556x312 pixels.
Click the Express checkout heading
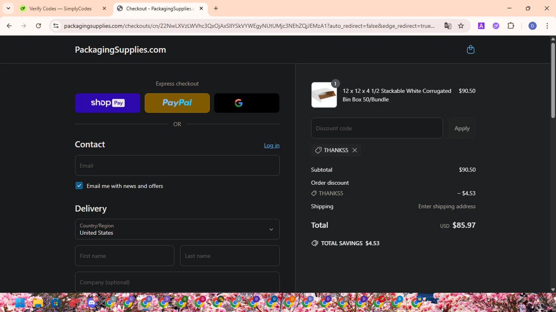pyautogui.click(x=177, y=84)
